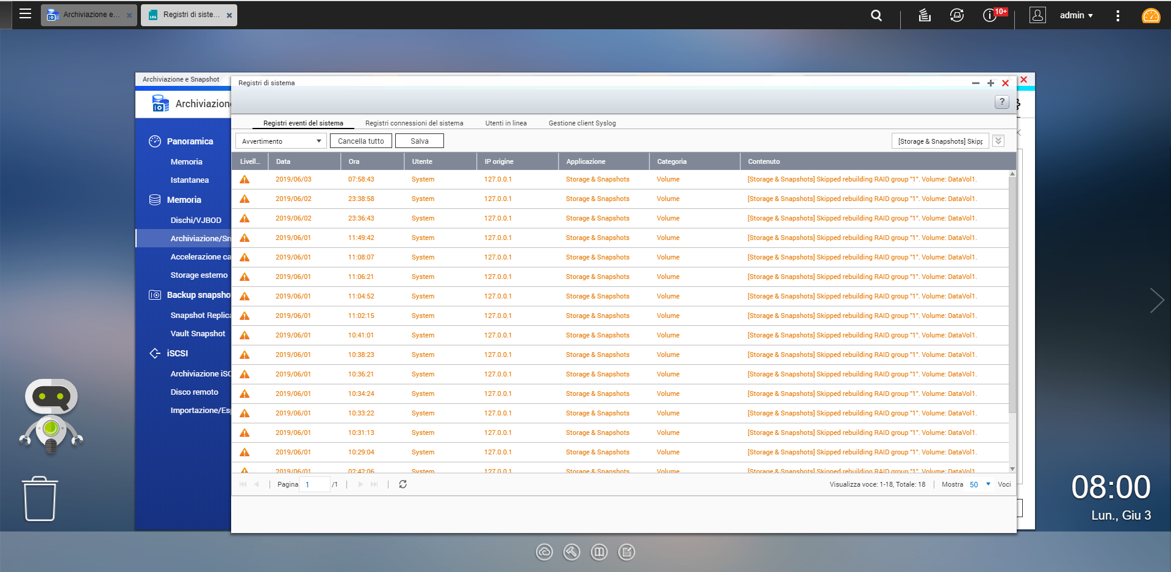Open background tasks icon
The width and height of the screenshot is (1171, 572).
tap(925, 15)
